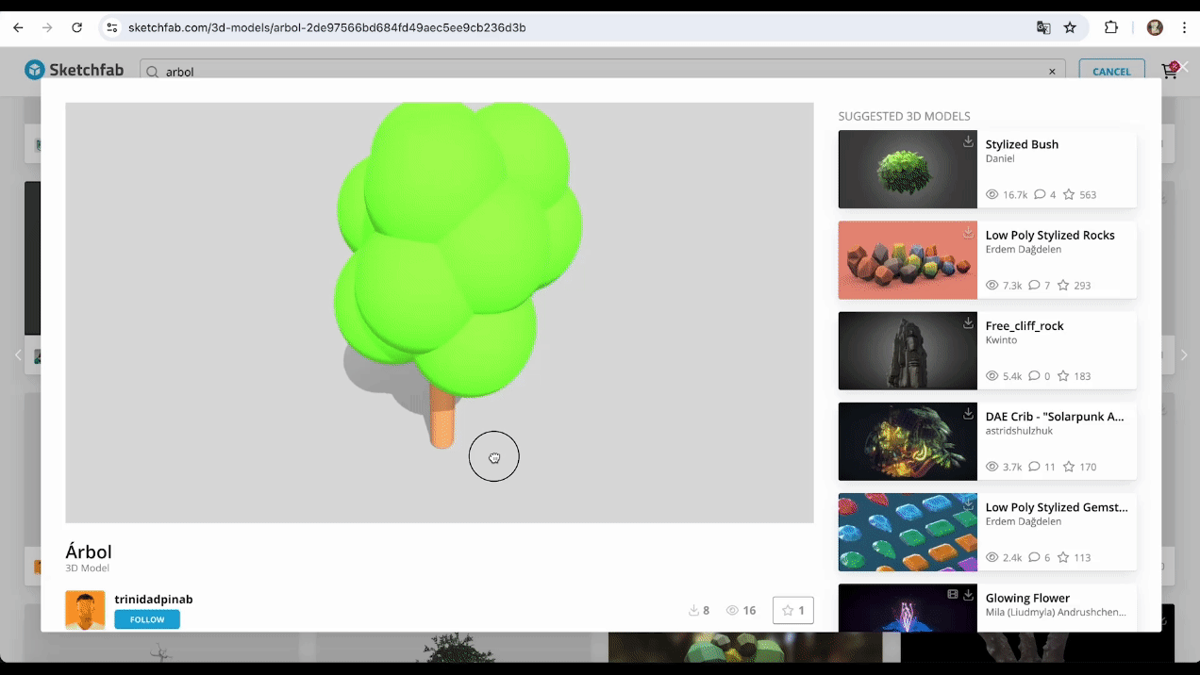
Task: Follow user trinidadpinab
Action: (147, 619)
